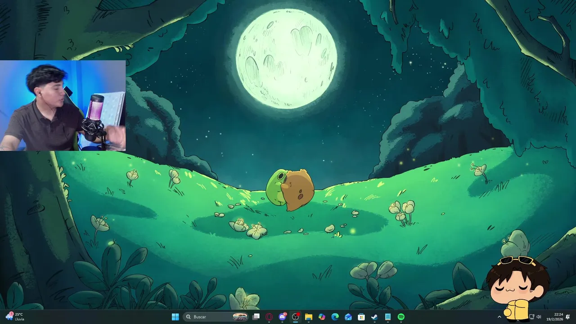
Task: Open Task View from the taskbar
Action: 256,317
